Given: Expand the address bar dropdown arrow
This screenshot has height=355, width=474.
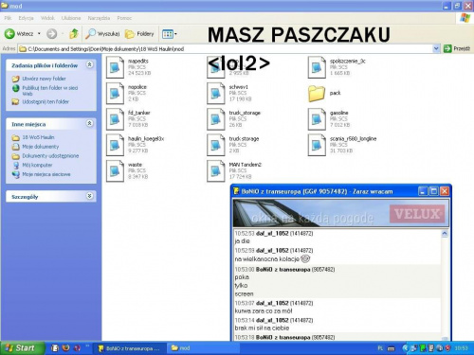Looking at the screenshot, I should [x=436, y=48].
